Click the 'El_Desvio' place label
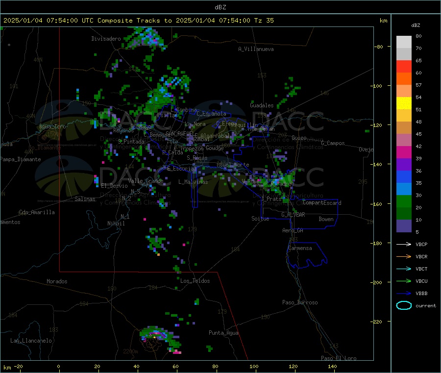The image size is (441, 373). 114,186
